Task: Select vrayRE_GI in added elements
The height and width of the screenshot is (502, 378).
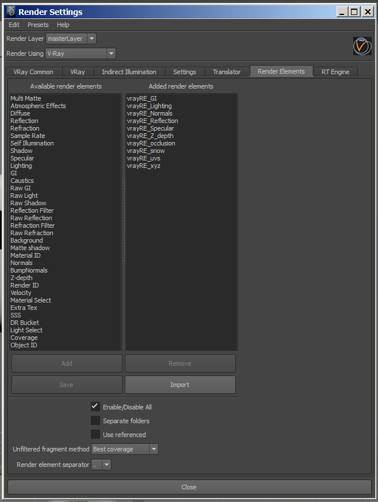Action: click(x=142, y=98)
